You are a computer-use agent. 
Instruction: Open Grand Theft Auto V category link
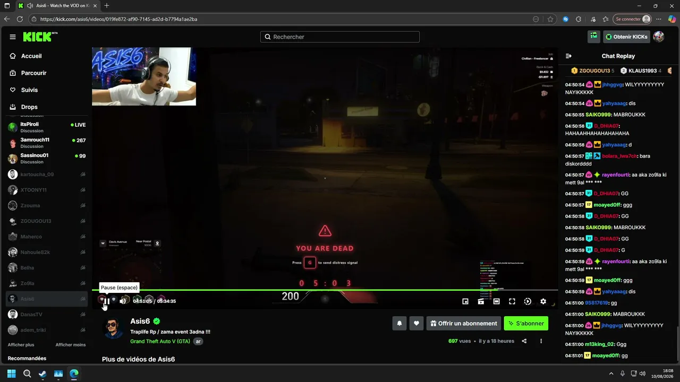160,341
